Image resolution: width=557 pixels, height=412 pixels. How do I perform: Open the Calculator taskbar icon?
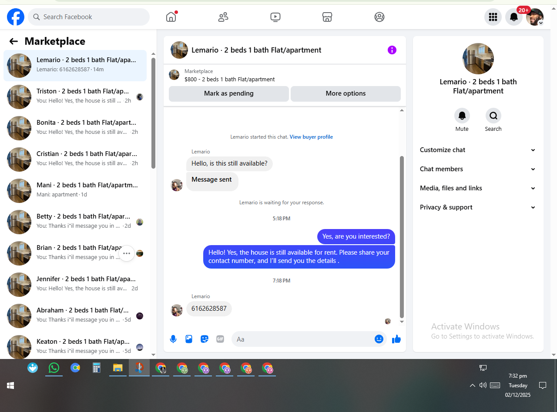coord(97,368)
